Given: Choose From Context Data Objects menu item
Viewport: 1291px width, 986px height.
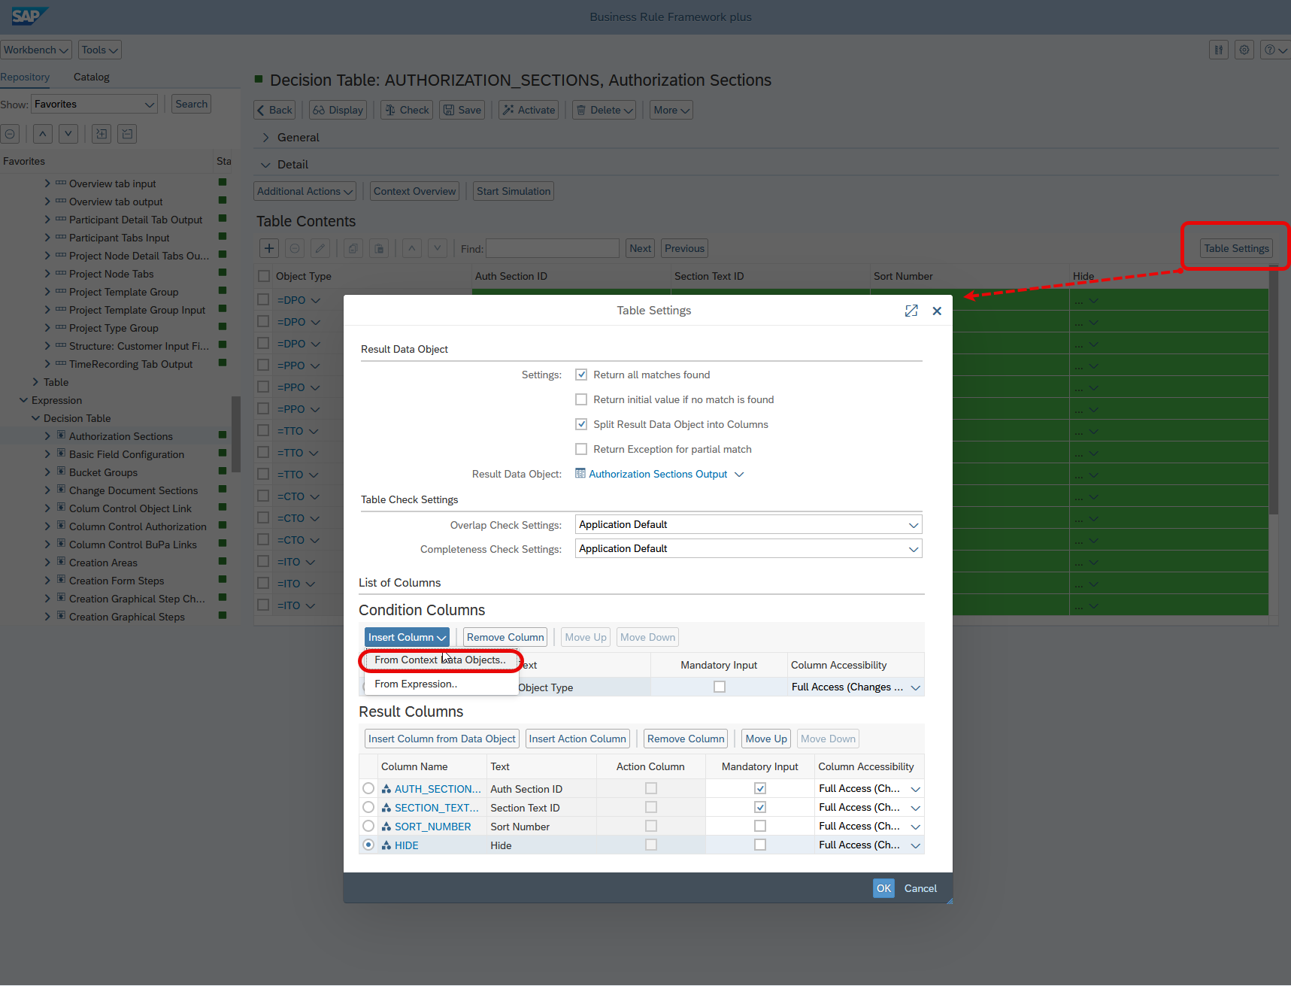Looking at the screenshot, I should (x=440, y=660).
